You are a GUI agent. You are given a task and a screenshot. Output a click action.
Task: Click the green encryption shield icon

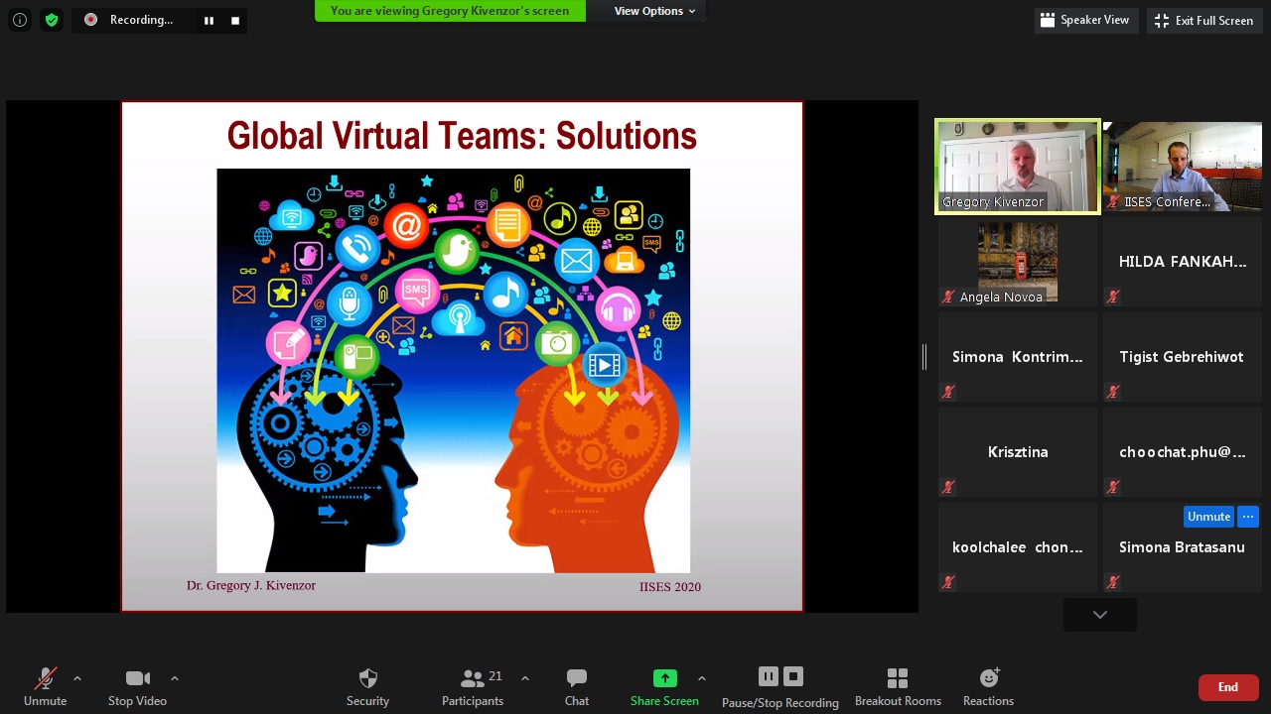pyautogui.click(x=52, y=20)
